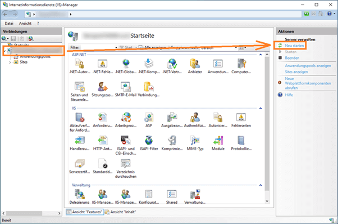
Task: Open Ausgabezwischenspeicherung feature
Action: (x=172, y=120)
